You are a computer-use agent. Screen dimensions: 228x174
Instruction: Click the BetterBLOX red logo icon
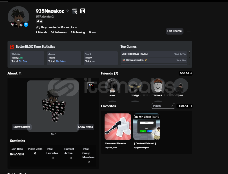coord(12,47)
